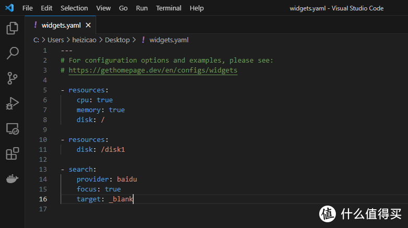Follow the gethomepage.dev widgets link
This screenshot has width=408, height=228.
pos(153,70)
